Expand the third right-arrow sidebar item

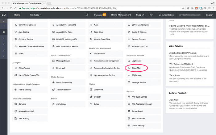pyautogui.click(x=4, y=50)
